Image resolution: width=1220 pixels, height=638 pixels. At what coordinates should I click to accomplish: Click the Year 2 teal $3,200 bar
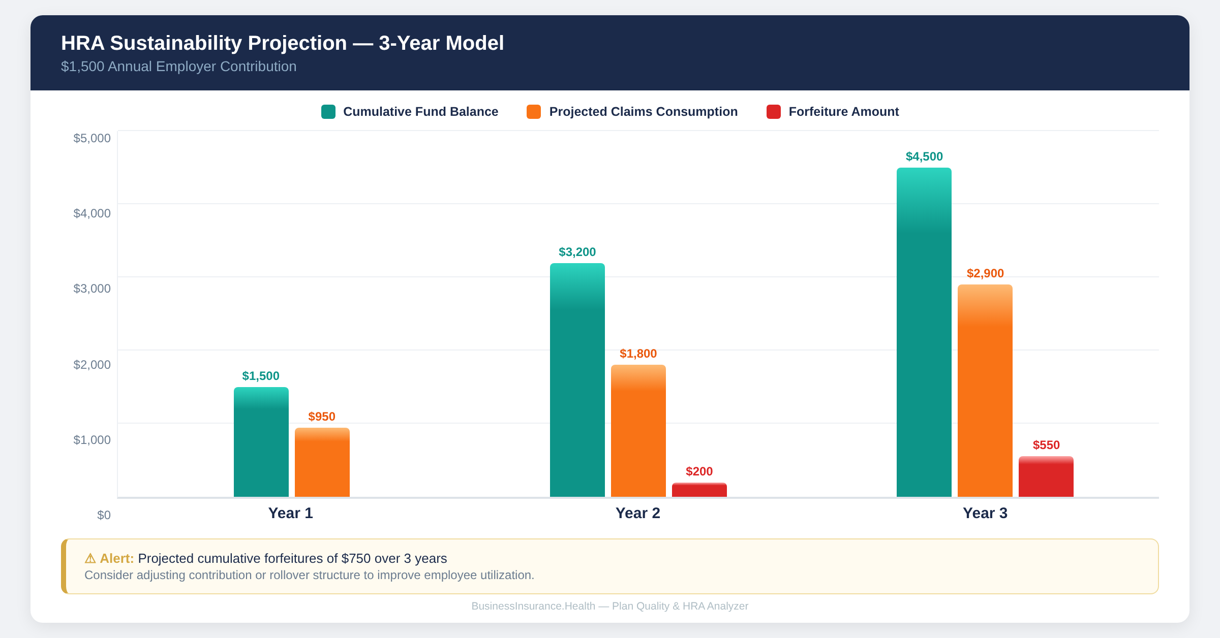577,380
